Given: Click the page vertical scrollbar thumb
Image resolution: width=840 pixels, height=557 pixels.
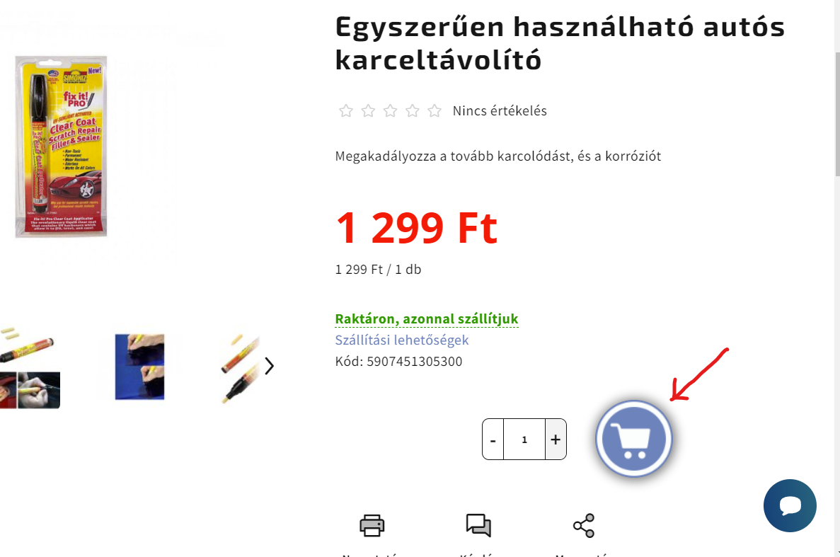Looking at the screenshot, I should pos(837,114).
